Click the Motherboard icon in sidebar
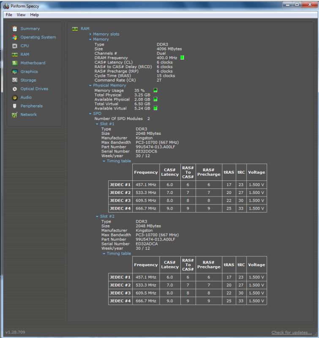319x338 pixels. point(15,63)
